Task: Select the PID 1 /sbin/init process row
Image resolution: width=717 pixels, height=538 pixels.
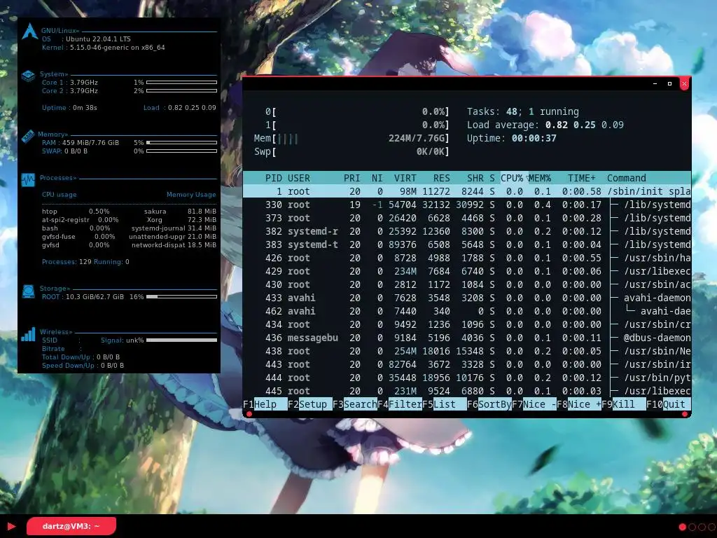Action: pos(467,191)
